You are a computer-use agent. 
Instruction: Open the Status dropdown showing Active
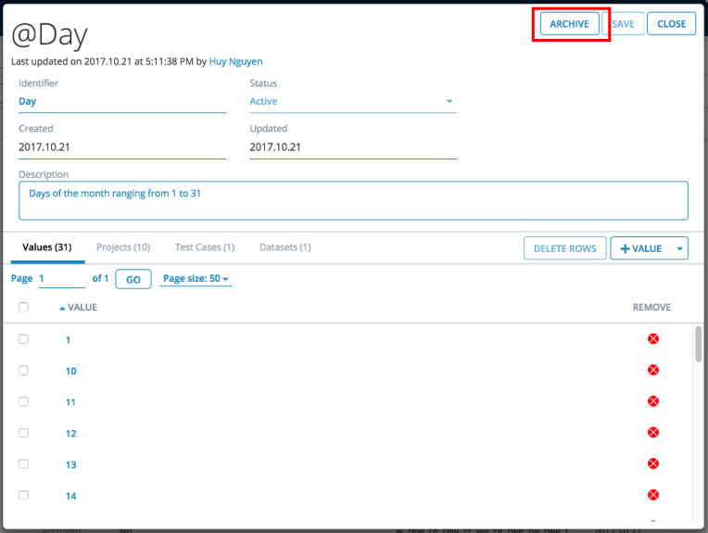click(352, 101)
